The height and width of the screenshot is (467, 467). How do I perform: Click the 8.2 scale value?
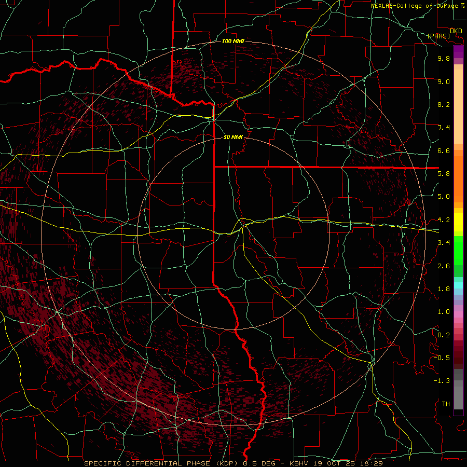(x=444, y=104)
